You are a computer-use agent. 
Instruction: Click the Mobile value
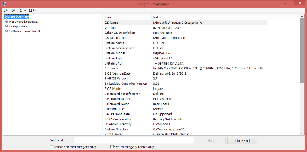click(x=158, y=109)
